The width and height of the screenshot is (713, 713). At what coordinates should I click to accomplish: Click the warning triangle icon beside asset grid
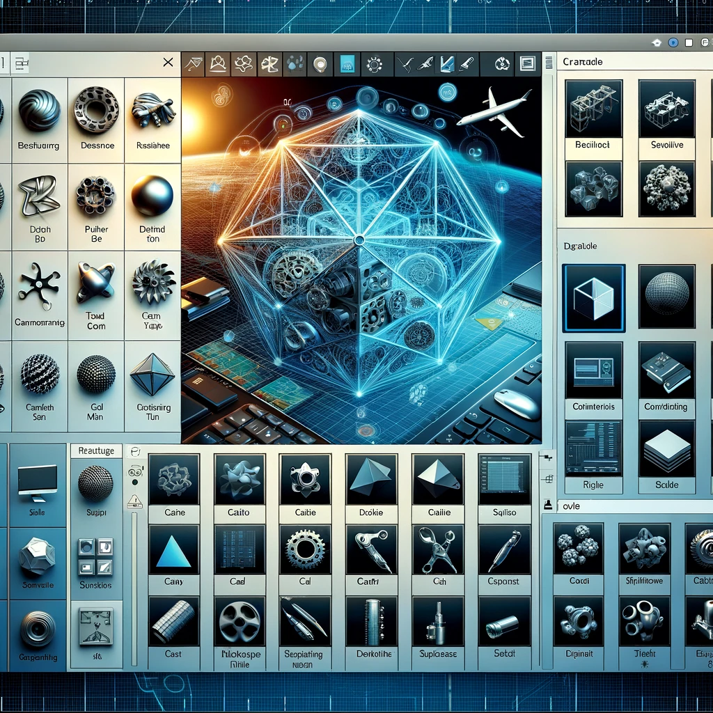135,501
